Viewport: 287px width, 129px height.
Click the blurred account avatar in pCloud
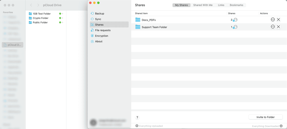pos(93,122)
